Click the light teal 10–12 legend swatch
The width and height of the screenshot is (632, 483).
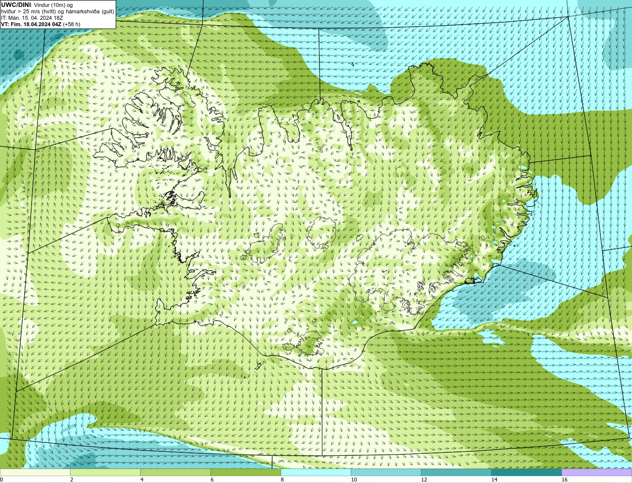[386, 473]
